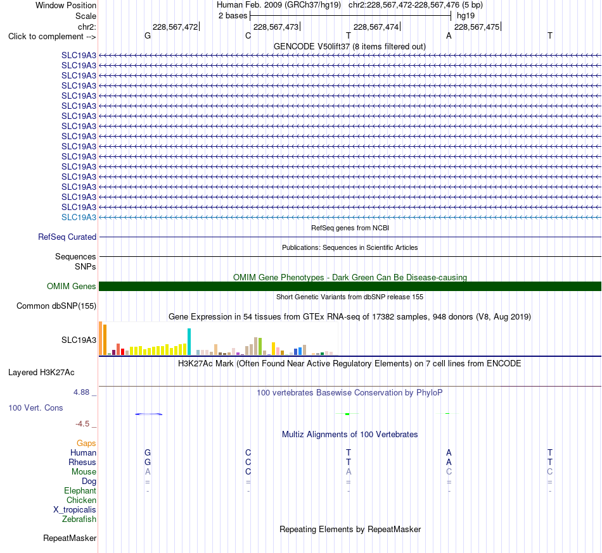The width and height of the screenshot is (602, 553).
Task: Open the 'RefSeq Curated' track label
Action: (67, 237)
